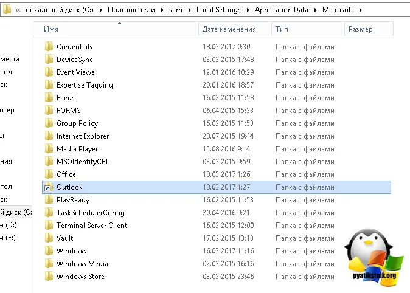The width and height of the screenshot is (410, 293).
Task: Click the Event Viewer folder icon
Action: [x=49, y=72]
